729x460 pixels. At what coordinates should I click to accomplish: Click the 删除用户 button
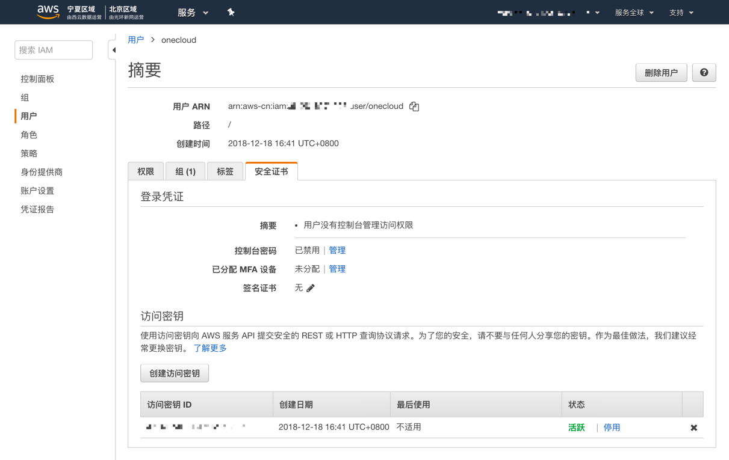pos(661,73)
